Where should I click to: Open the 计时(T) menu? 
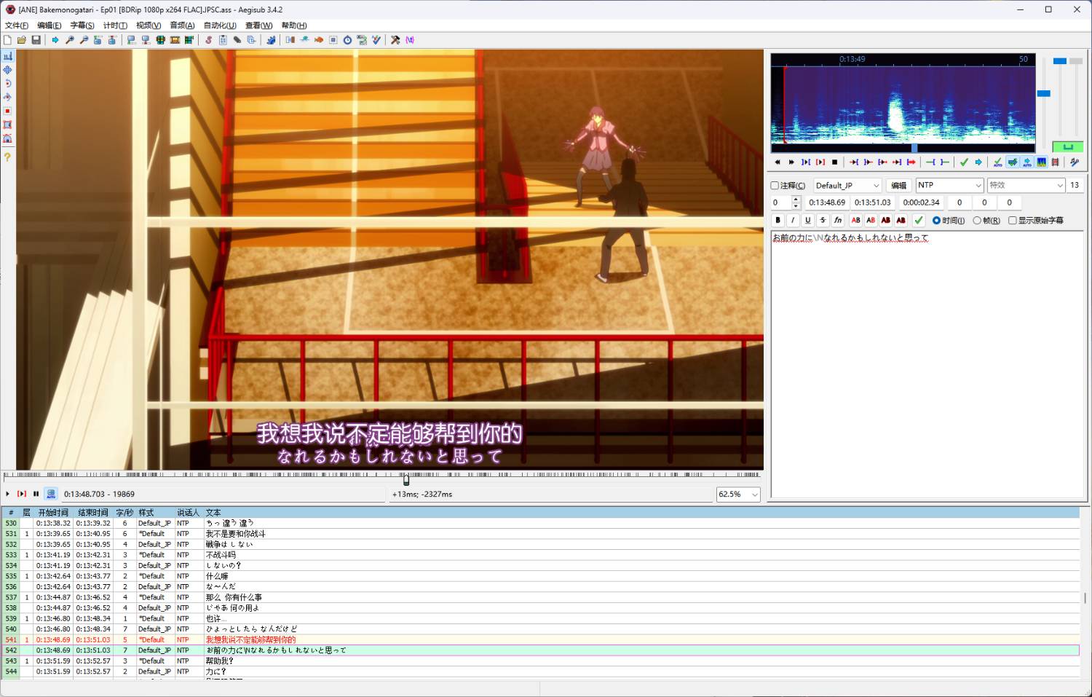pyautogui.click(x=115, y=25)
